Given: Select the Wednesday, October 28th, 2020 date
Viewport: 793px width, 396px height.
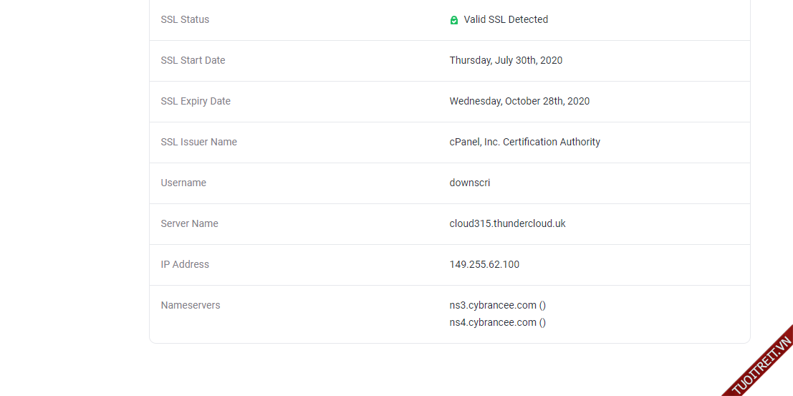Looking at the screenshot, I should click(519, 101).
